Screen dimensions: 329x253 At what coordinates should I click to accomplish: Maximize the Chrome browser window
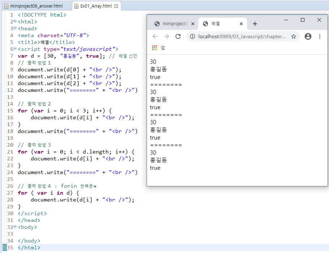(303, 20)
